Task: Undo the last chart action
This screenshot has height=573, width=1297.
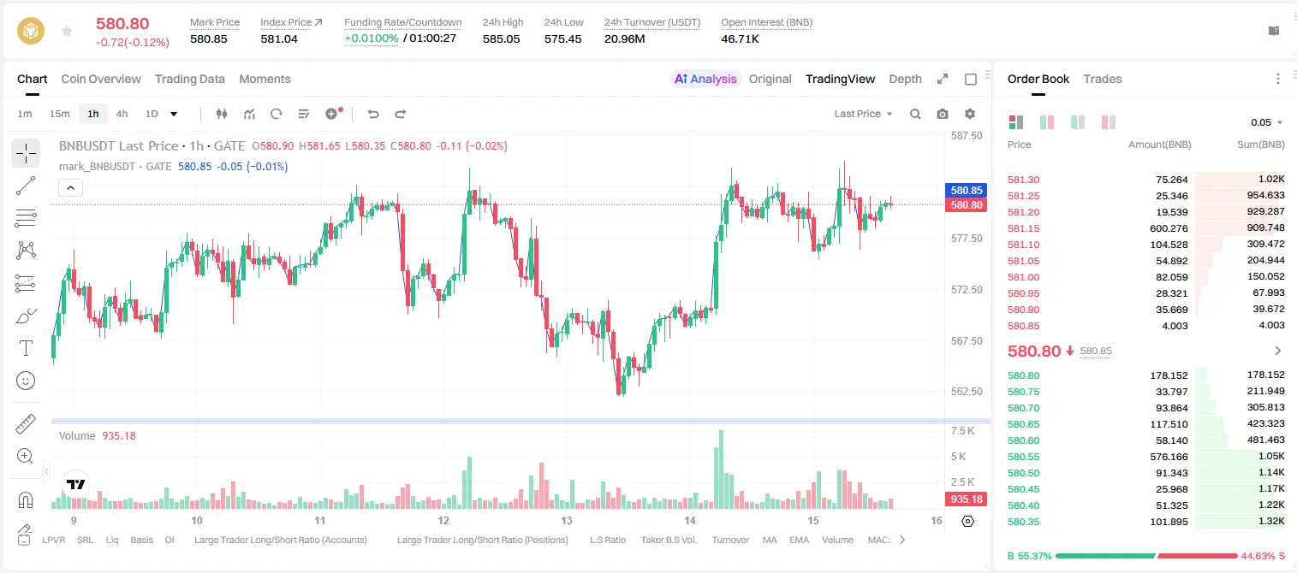Action: pyautogui.click(x=372, y=114)
